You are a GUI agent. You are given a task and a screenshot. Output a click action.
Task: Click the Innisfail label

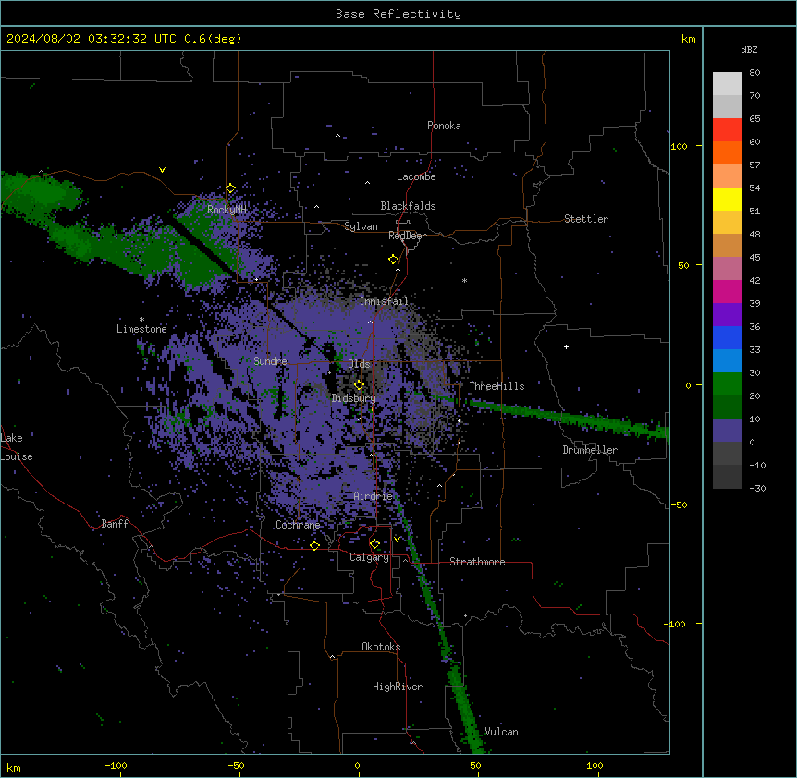tap(384, 301)
